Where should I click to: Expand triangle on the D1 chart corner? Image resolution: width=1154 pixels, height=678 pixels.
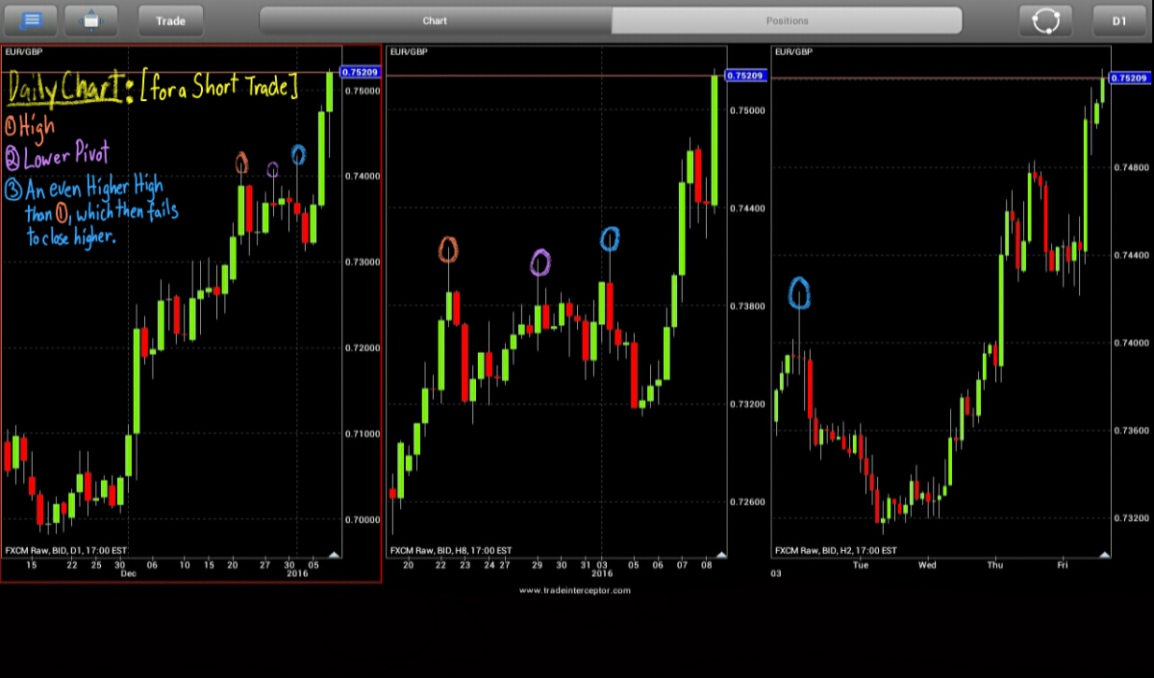coord(334,554)
